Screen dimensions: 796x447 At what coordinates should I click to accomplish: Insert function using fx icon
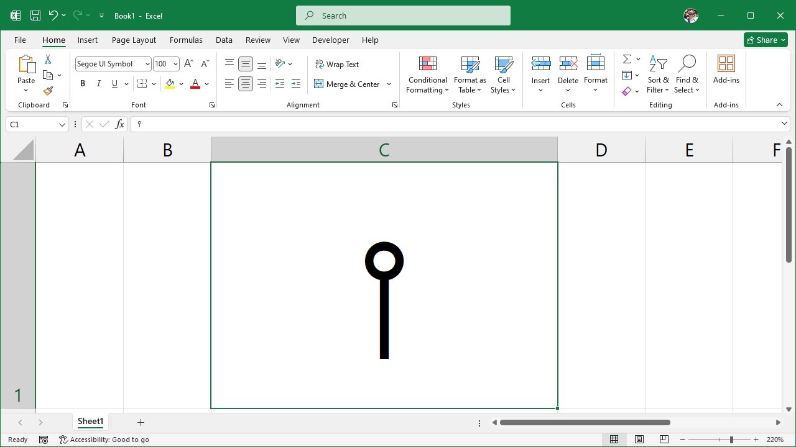tap(120, 124)
